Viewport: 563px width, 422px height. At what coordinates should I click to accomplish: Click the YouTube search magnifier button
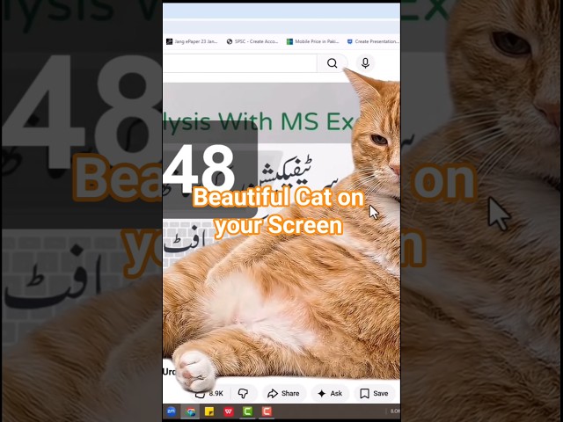pos(333,63)
